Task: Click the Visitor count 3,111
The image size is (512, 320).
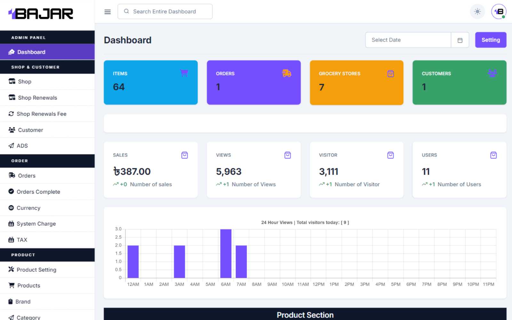Action: tap(328, 172)
